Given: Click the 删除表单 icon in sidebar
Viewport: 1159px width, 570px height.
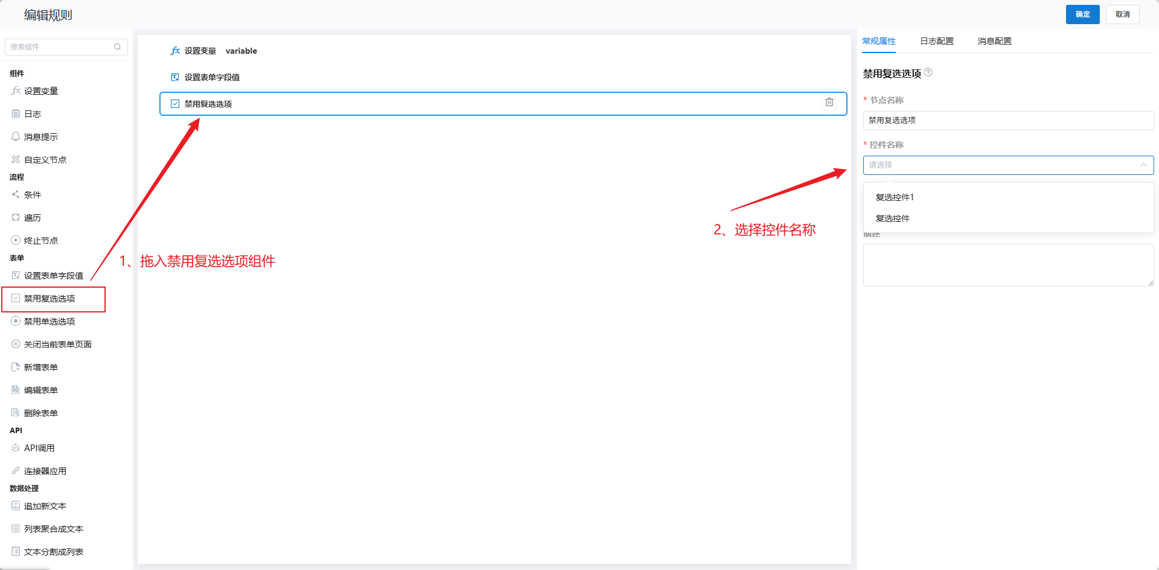Looking at the screenshot, I should (16, 413).
